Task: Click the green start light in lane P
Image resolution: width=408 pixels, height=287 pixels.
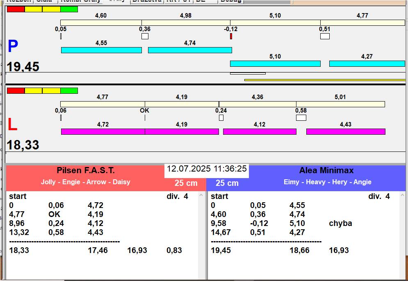Action: click(x=69, y=9)
